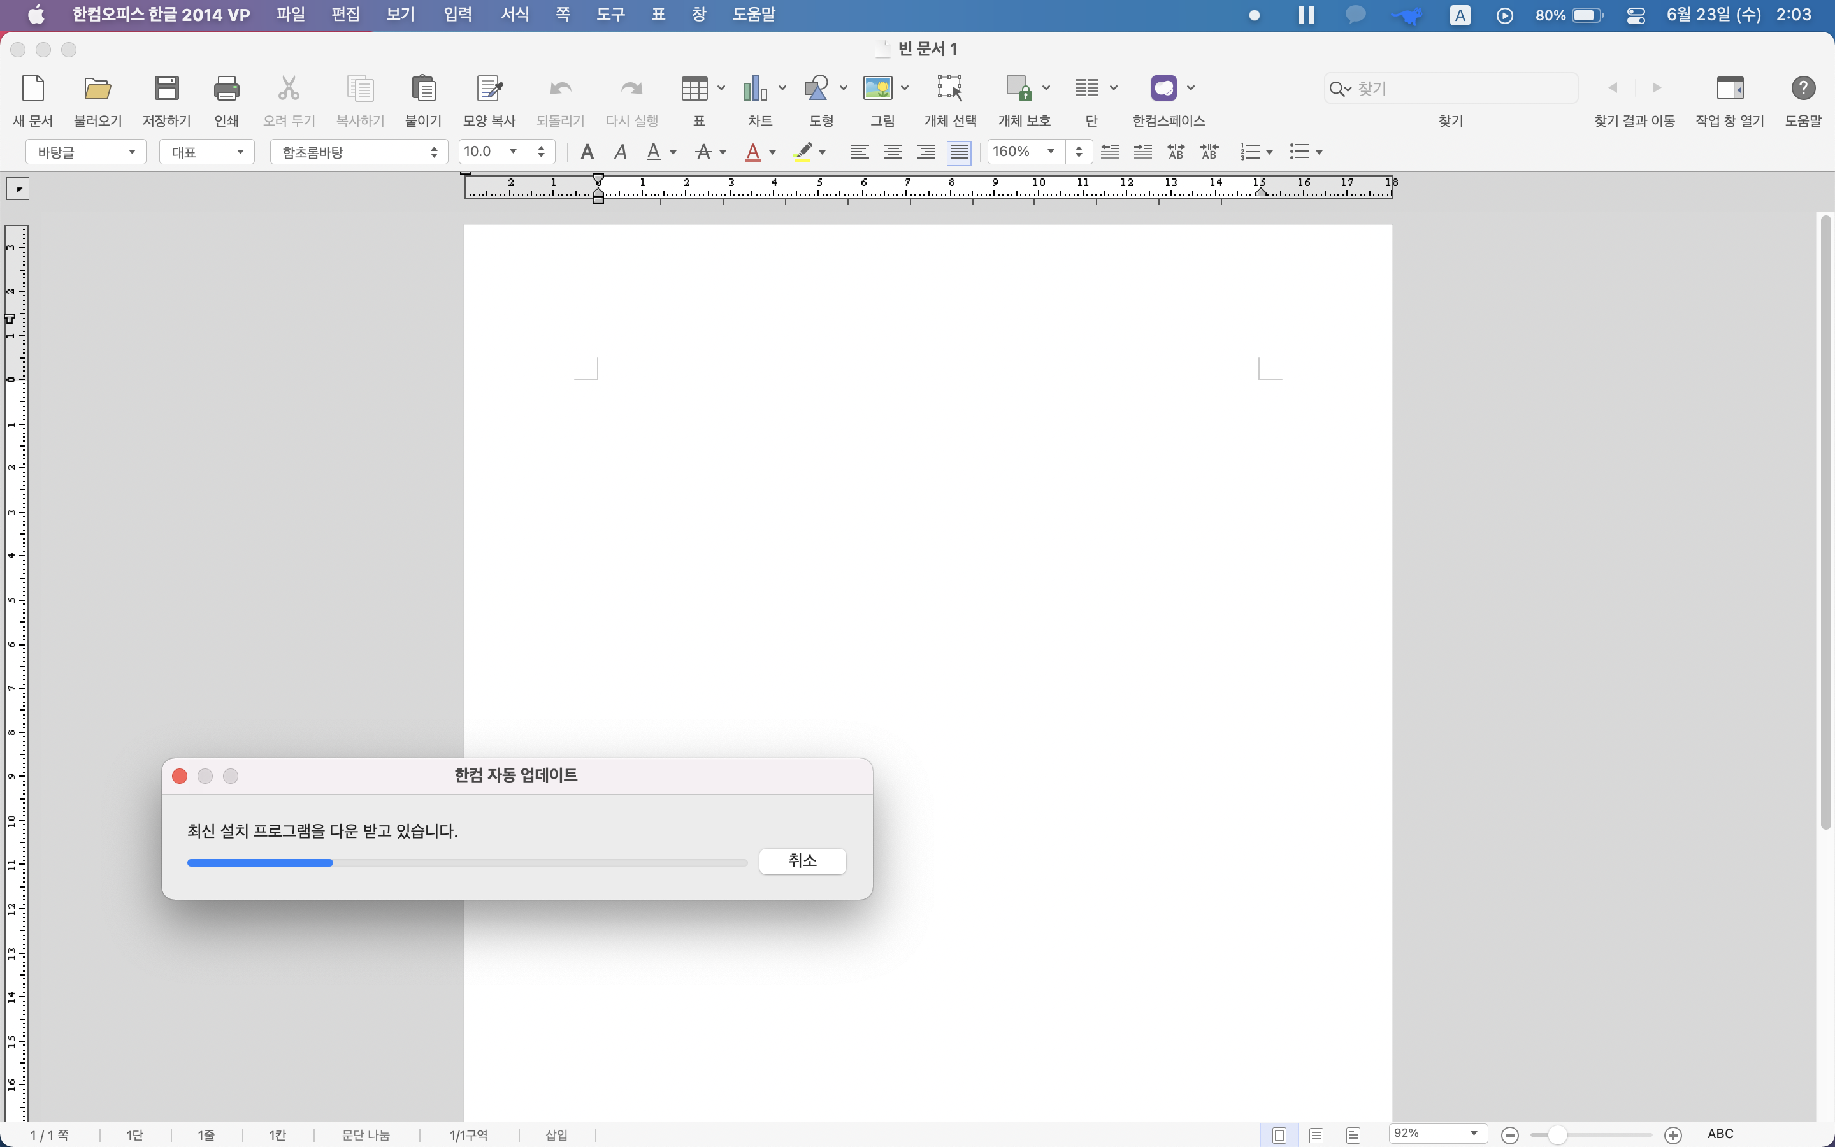Open the 도구 menu
The image size is (1835, 1147).
coord(610,15)
